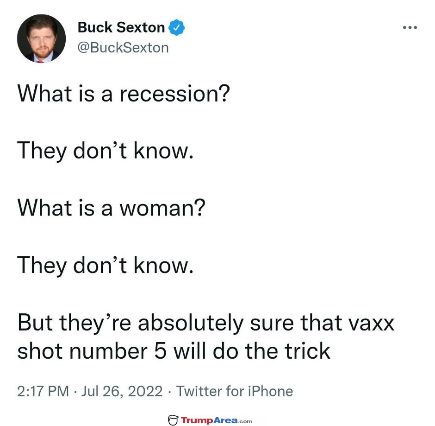Viewport: 435px width, 426px height.
Task: Click the number 5 in the tweet
Action: 160,351
